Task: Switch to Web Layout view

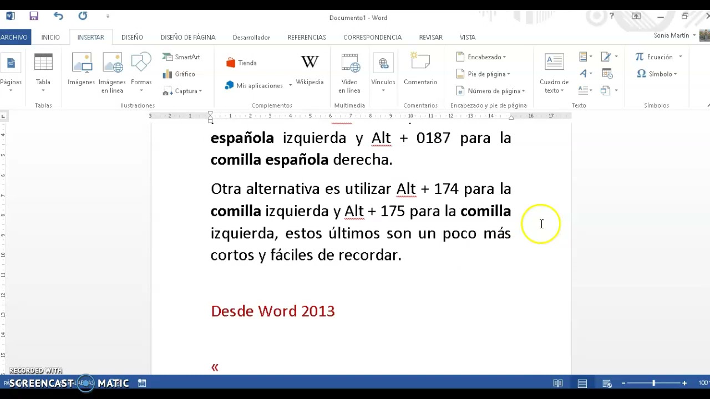Action: [x=607, y=383]
